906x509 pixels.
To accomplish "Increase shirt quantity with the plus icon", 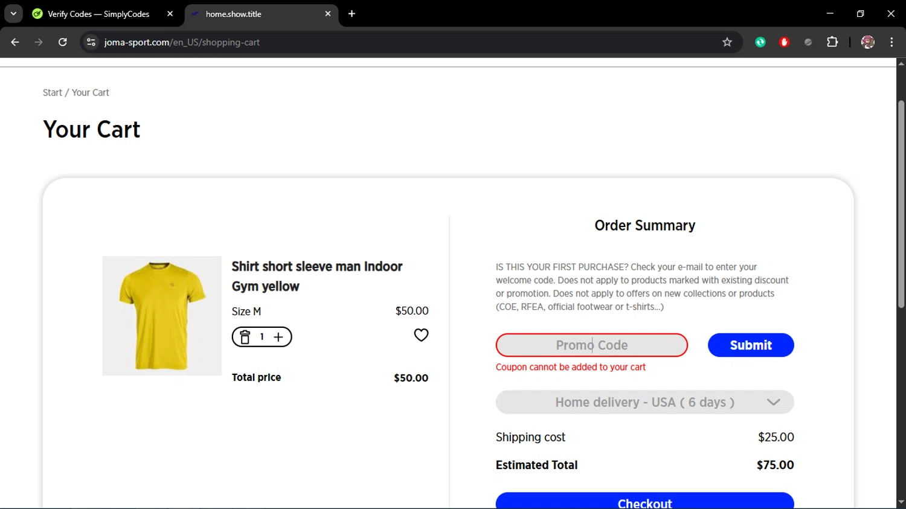I will (x=278, y=337).
